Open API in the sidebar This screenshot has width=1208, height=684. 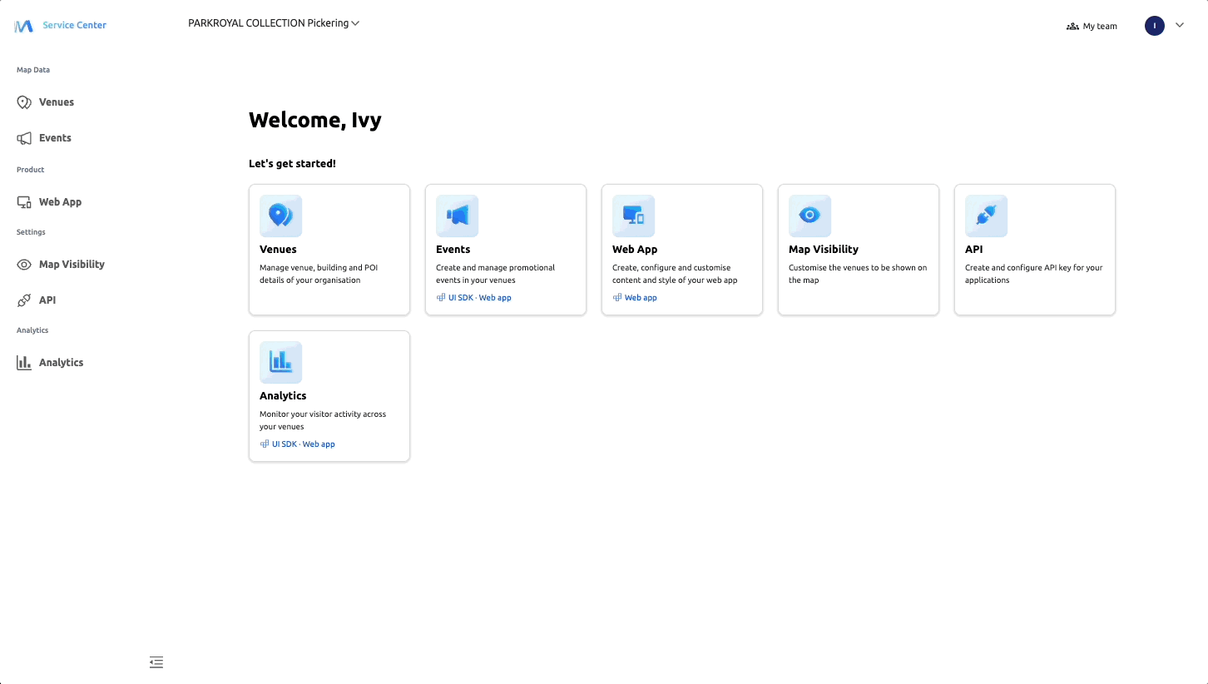pos(47,300)
